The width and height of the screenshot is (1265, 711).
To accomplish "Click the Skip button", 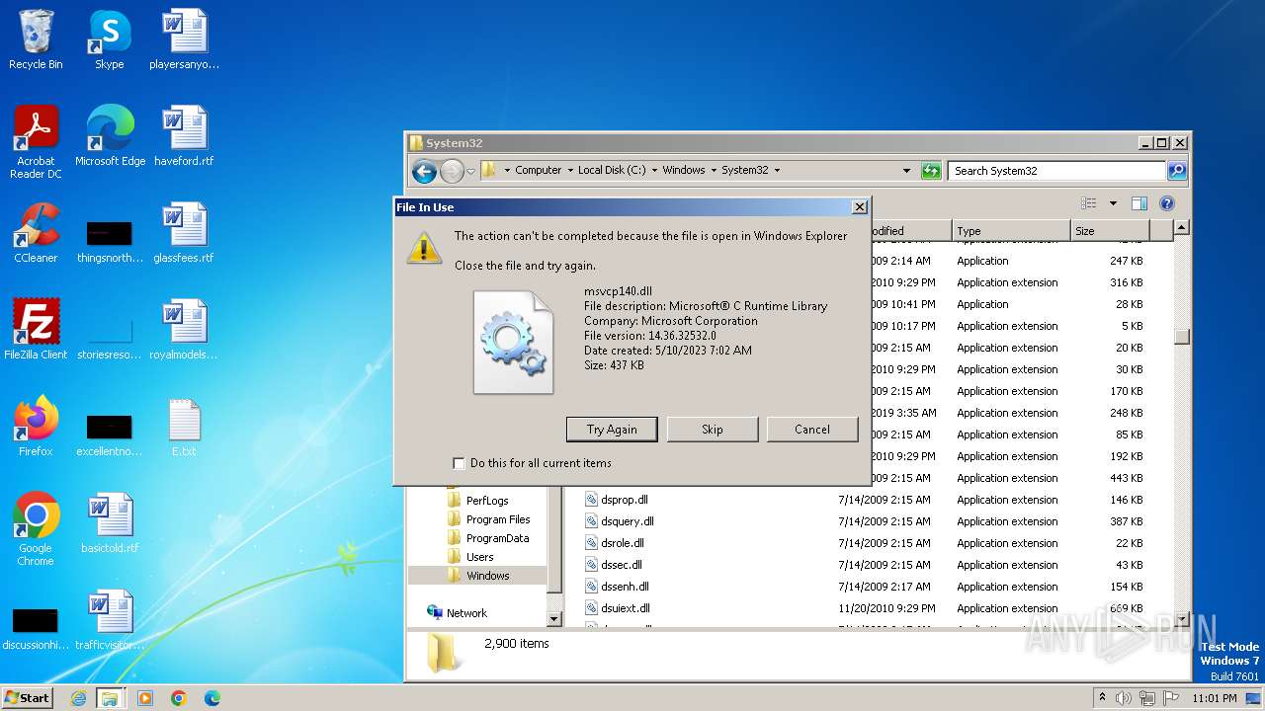I will pyautogui.click(x=713, y=430).
